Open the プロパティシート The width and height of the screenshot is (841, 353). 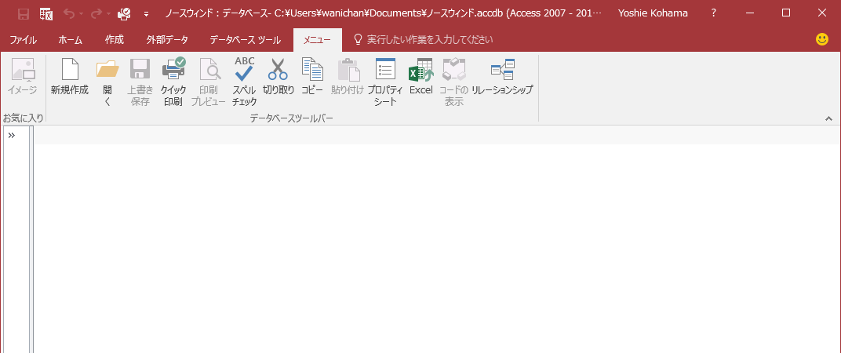coord(385,82)
